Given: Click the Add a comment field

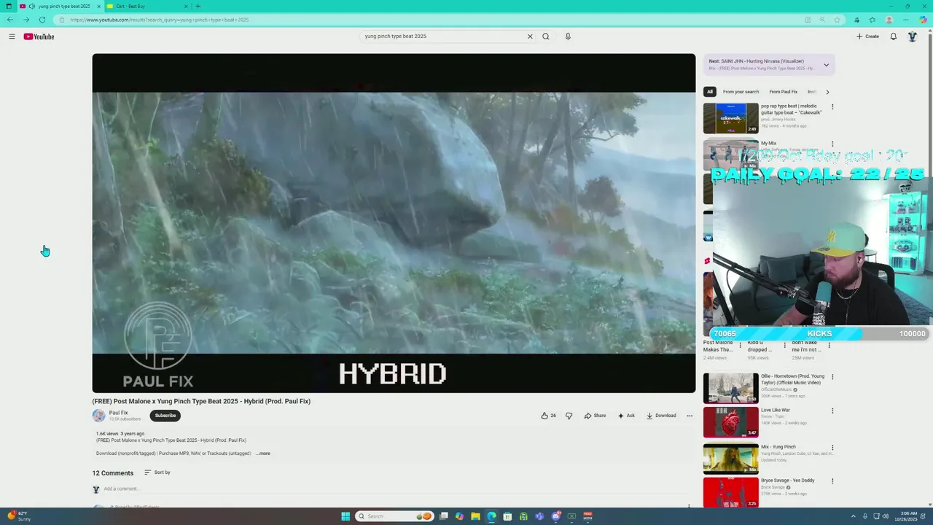Looking at the screenshot, I should pyautogui.click(x=120, y=489).
